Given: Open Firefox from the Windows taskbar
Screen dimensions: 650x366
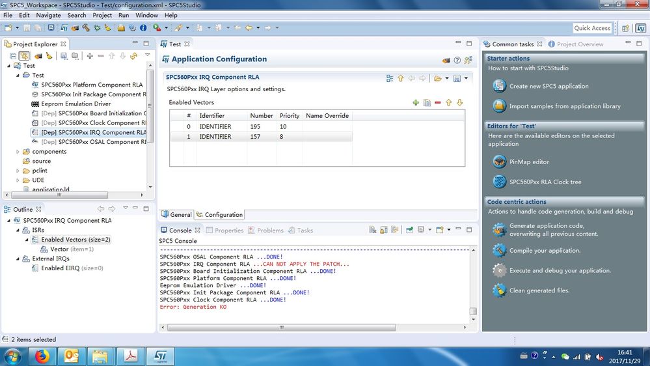Looking at the screenshot, I should 42,356.
